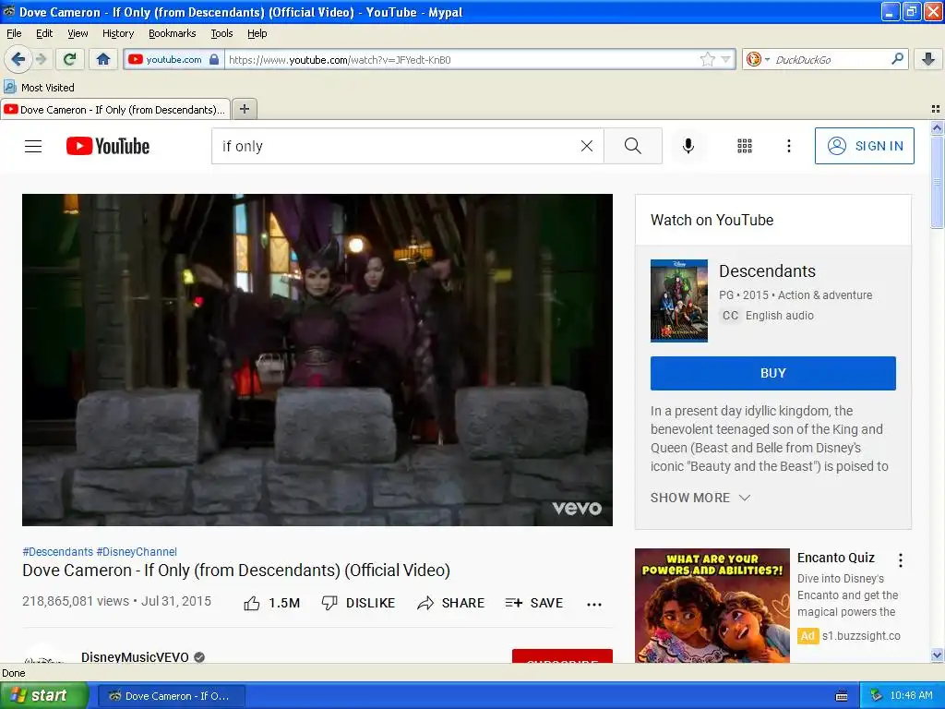Open the Descendants movie title
This screenshot has width=945, height=709.
coord(767,271)
